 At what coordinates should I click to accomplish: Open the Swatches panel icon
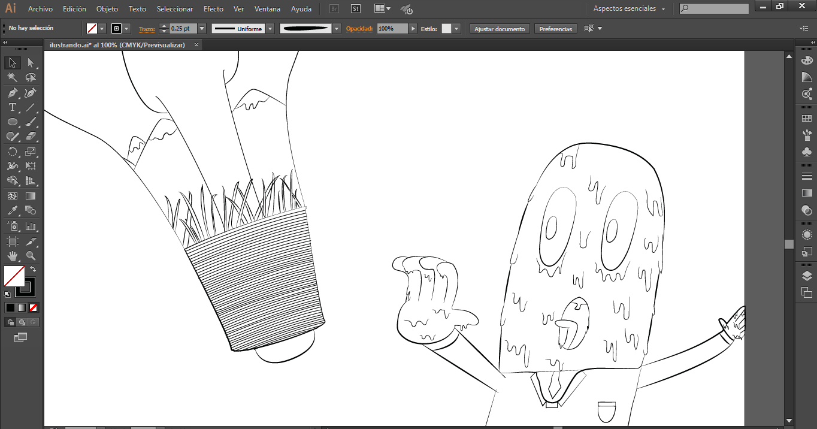(x=807, y=119)
